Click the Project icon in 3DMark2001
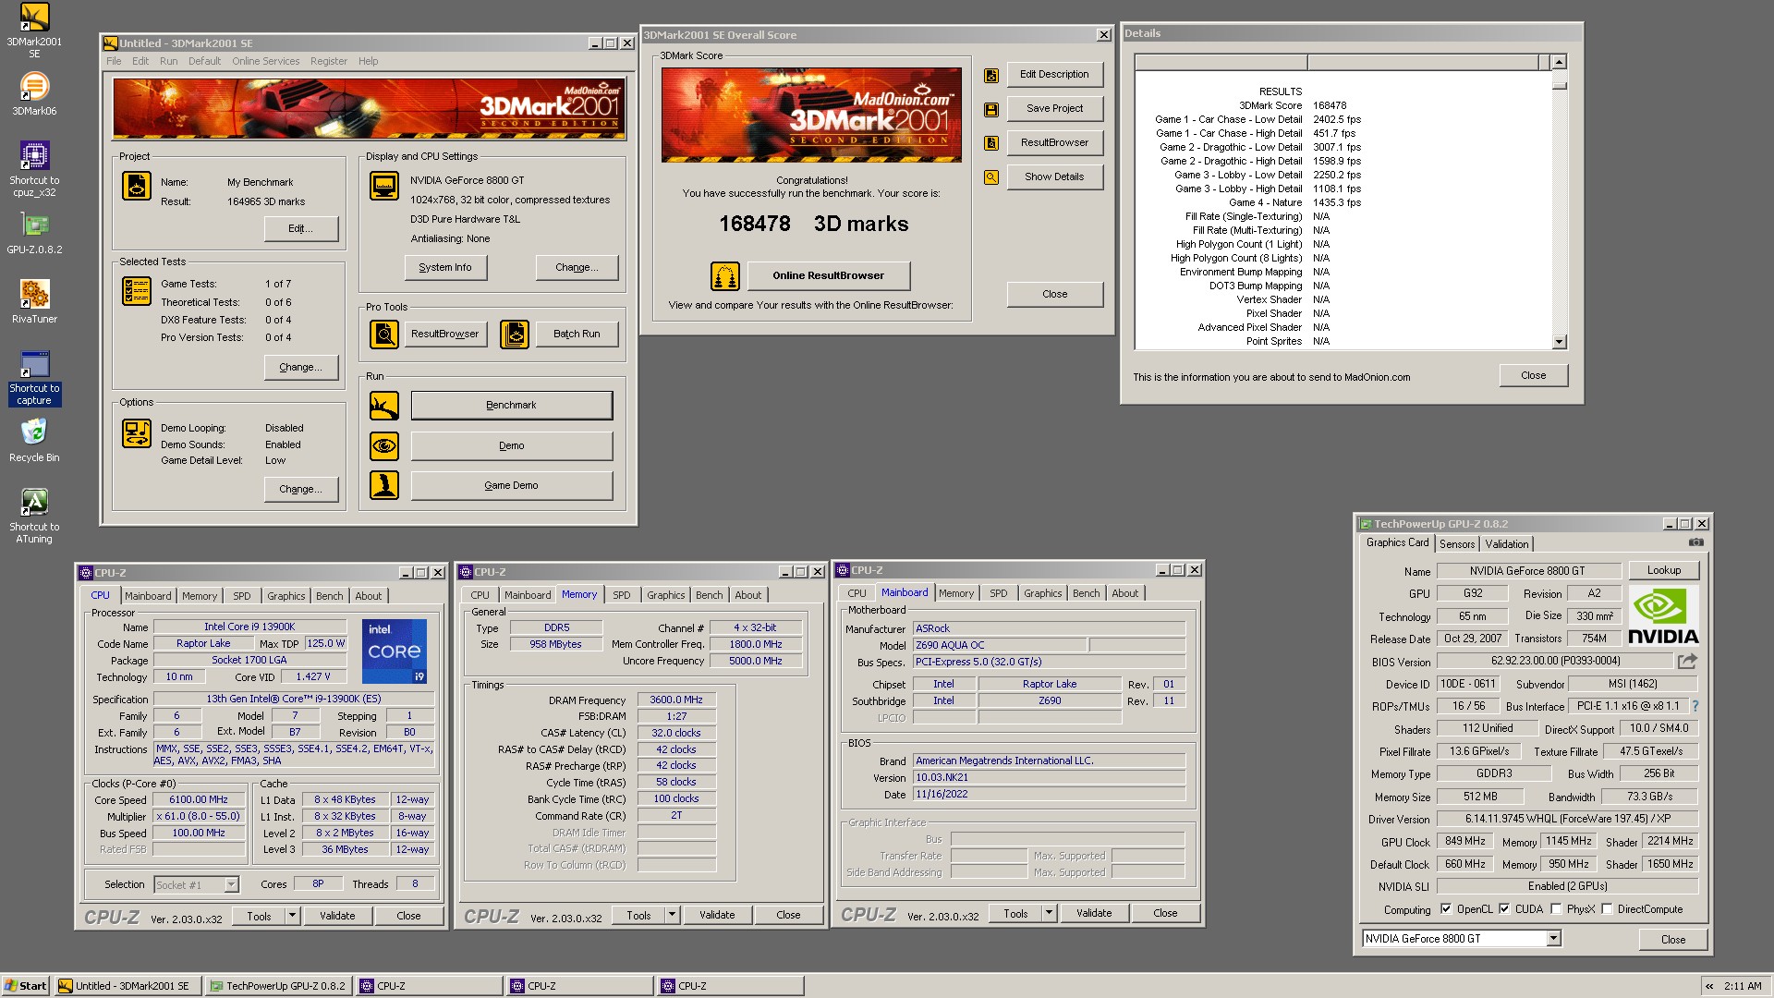 pyautogui.click(x=137, y=186)
